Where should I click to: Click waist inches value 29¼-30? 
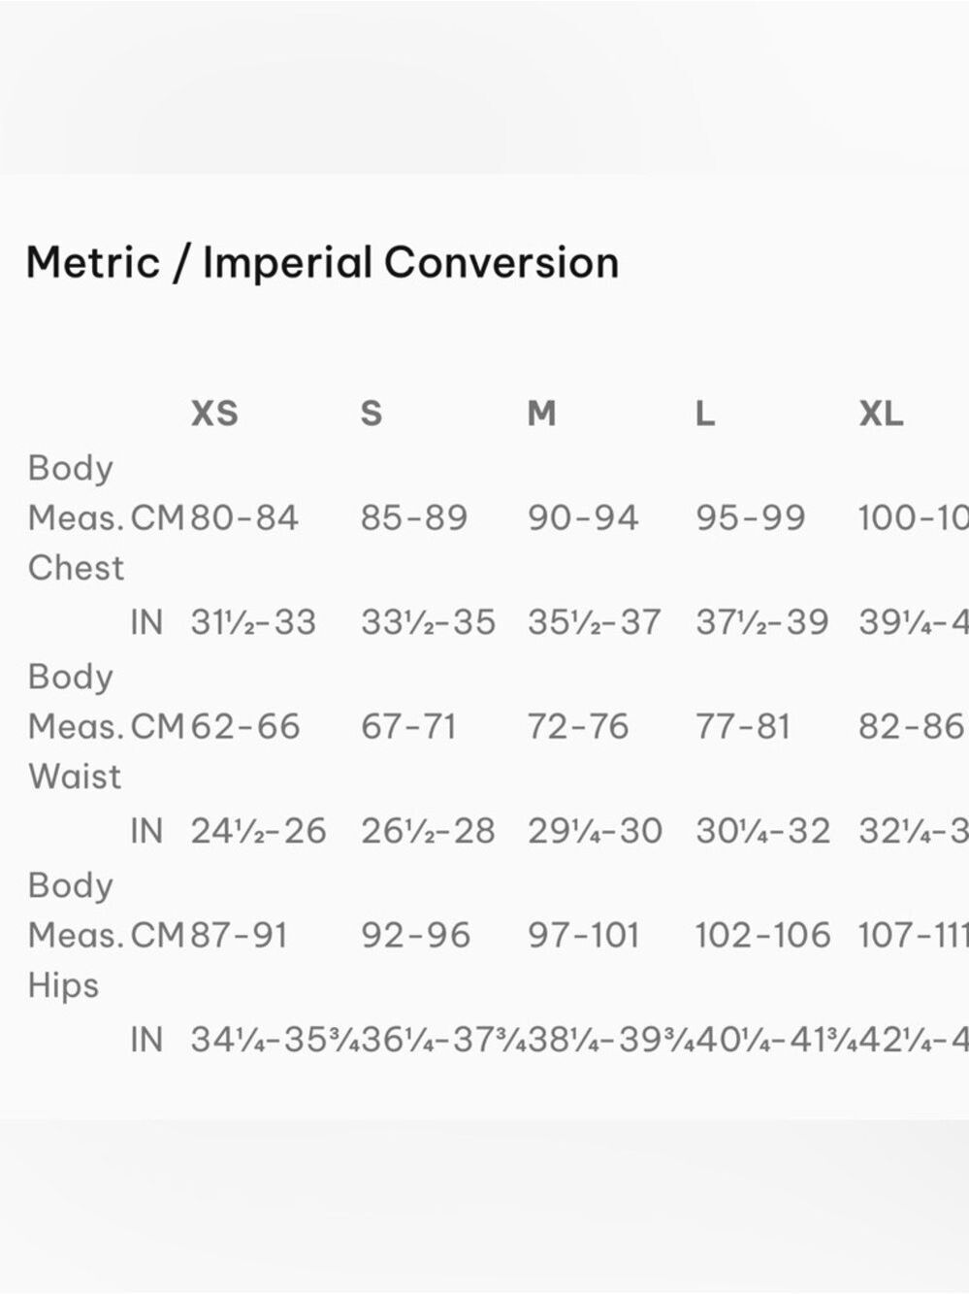click(x=595, y=831)
